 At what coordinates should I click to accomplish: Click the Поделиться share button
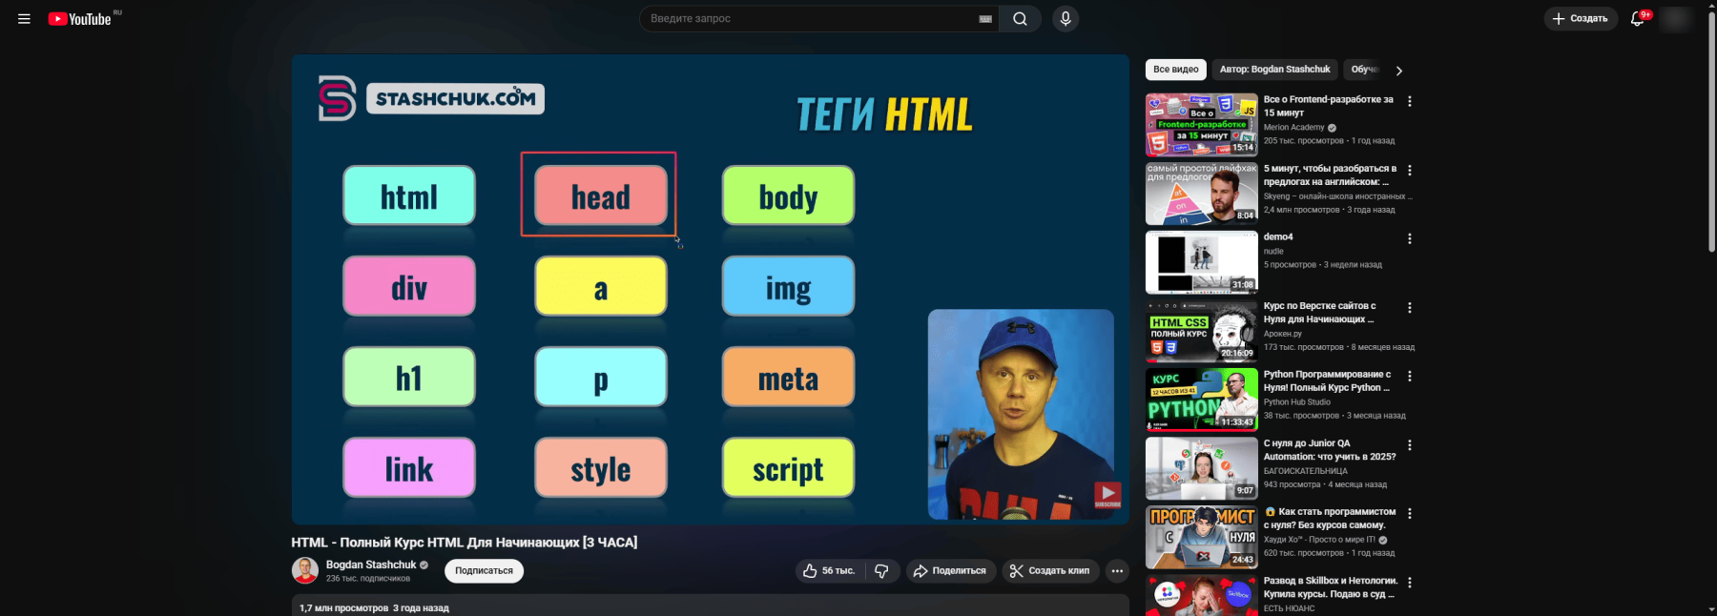950,571
